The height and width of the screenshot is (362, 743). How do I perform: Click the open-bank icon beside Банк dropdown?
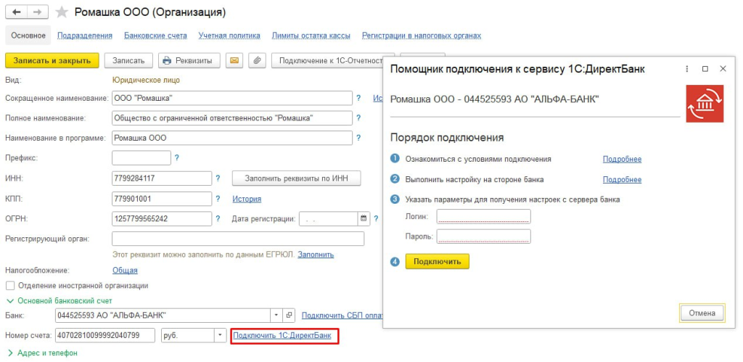289,316
